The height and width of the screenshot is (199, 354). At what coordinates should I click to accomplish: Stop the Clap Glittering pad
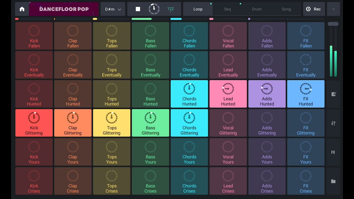point(73,123)
